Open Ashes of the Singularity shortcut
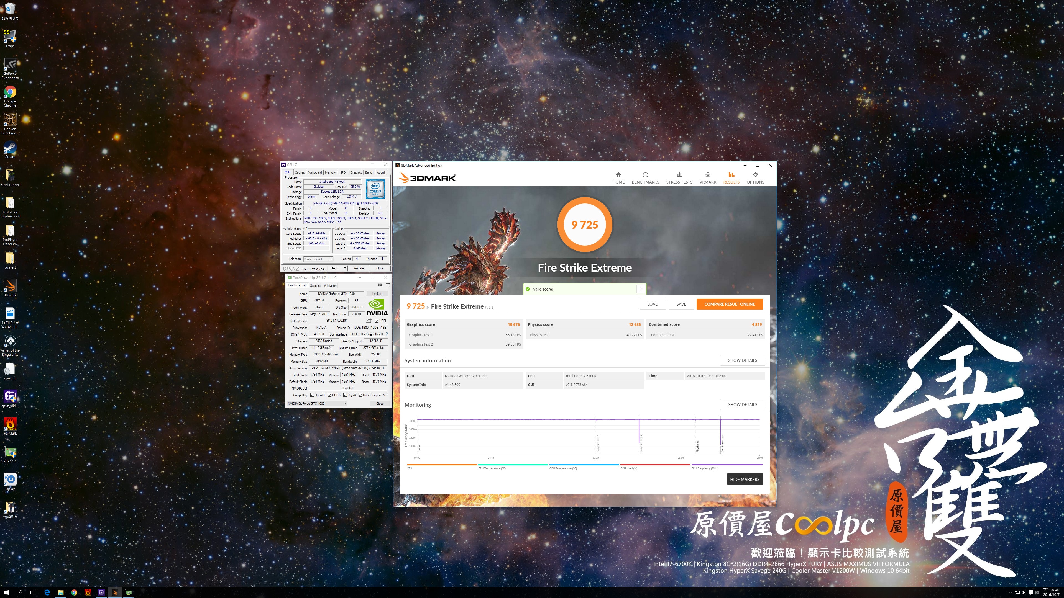Viewport: 1064px width, 598px height. 10,346
